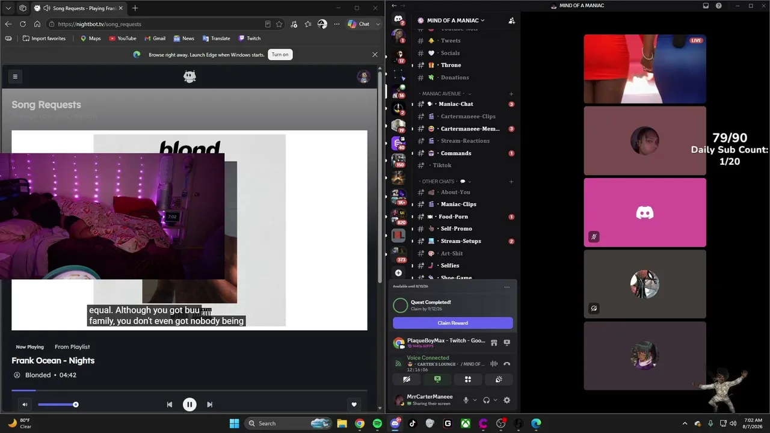Viewport: 770px width, 433px height.
Task: Add a server in Discord sidebar
Action: (x=398, y=273)
